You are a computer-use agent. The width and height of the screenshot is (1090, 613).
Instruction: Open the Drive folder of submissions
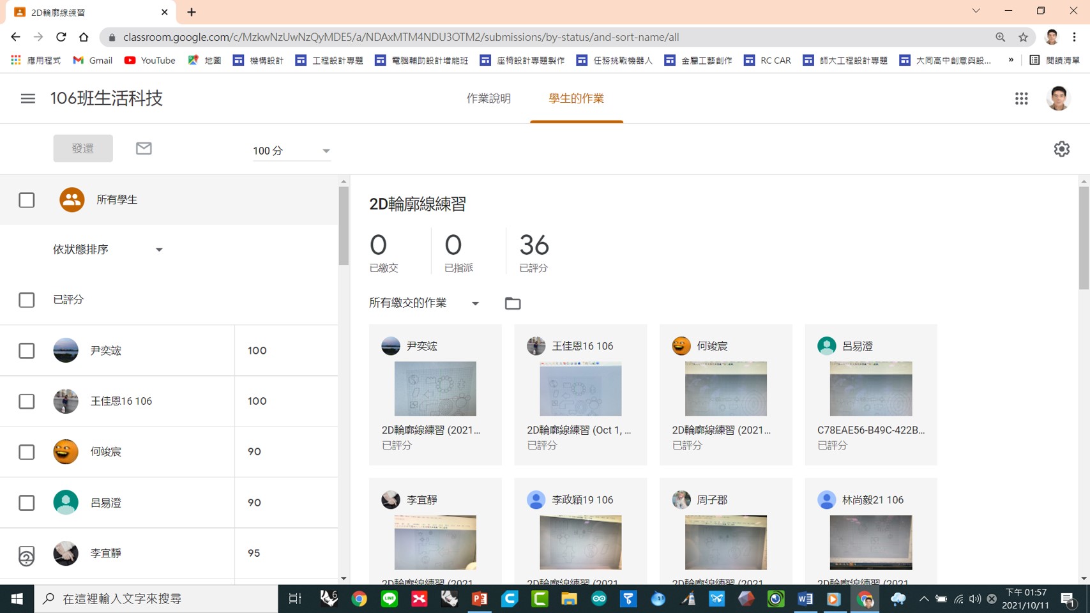[512, 303]
